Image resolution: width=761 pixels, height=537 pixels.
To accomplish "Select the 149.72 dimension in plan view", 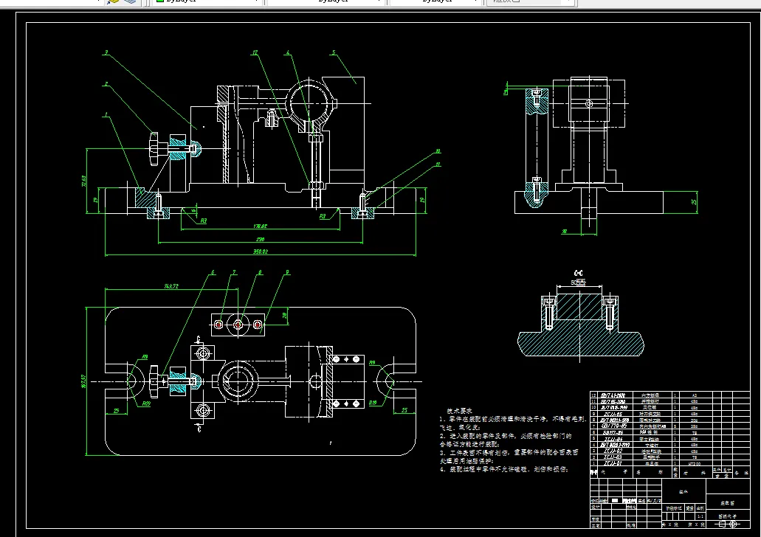I will click(x=171, y=286).
